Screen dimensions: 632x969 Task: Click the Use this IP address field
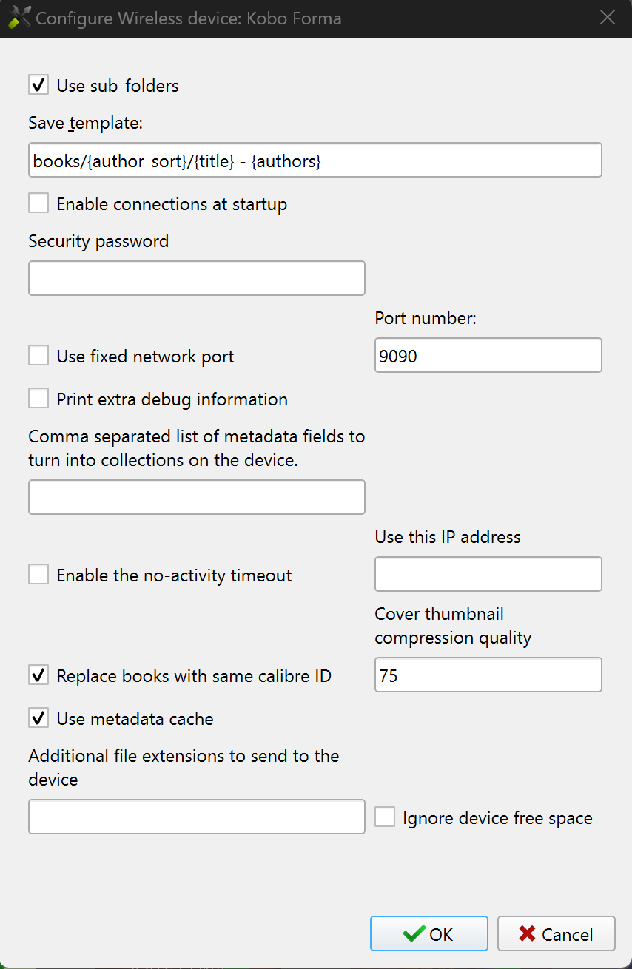coord(488,575)
